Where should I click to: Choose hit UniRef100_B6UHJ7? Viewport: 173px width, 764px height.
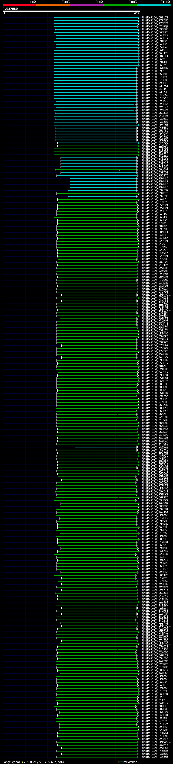(155, 38)
